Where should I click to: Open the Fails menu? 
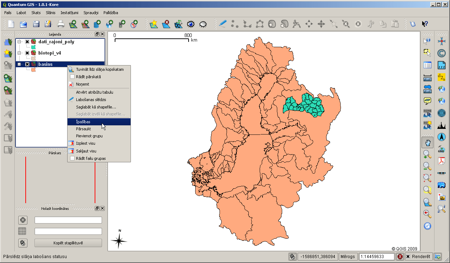click(8, 13)
